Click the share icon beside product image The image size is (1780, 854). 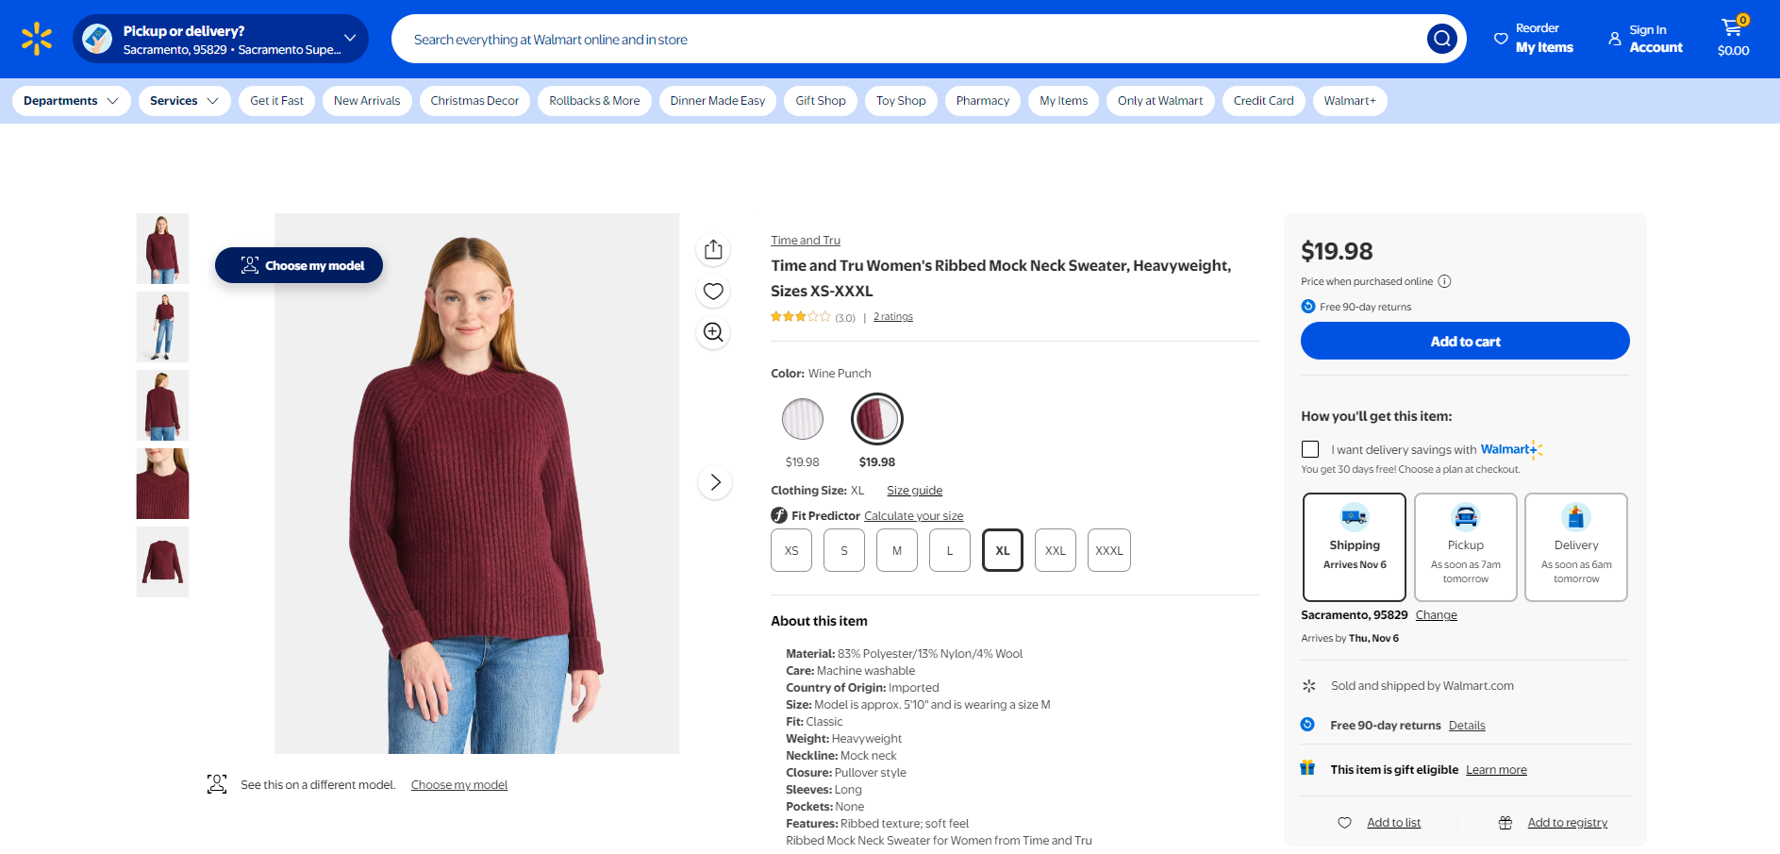(x=713, y=249)
